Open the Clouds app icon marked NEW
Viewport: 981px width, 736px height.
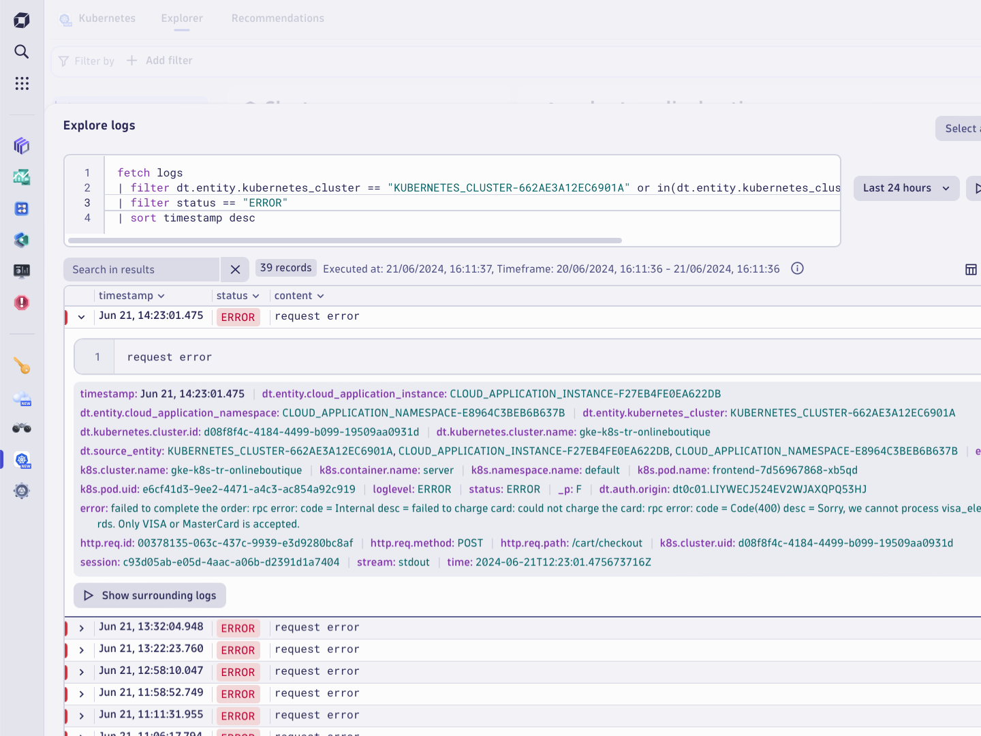[x=22, y=398]
